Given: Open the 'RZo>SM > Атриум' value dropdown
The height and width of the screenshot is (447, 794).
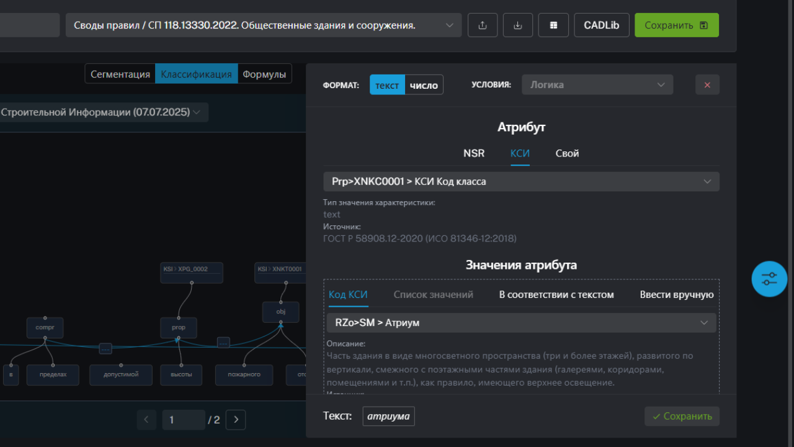Looking at the screenshot, I should click(x=521, y=323).
